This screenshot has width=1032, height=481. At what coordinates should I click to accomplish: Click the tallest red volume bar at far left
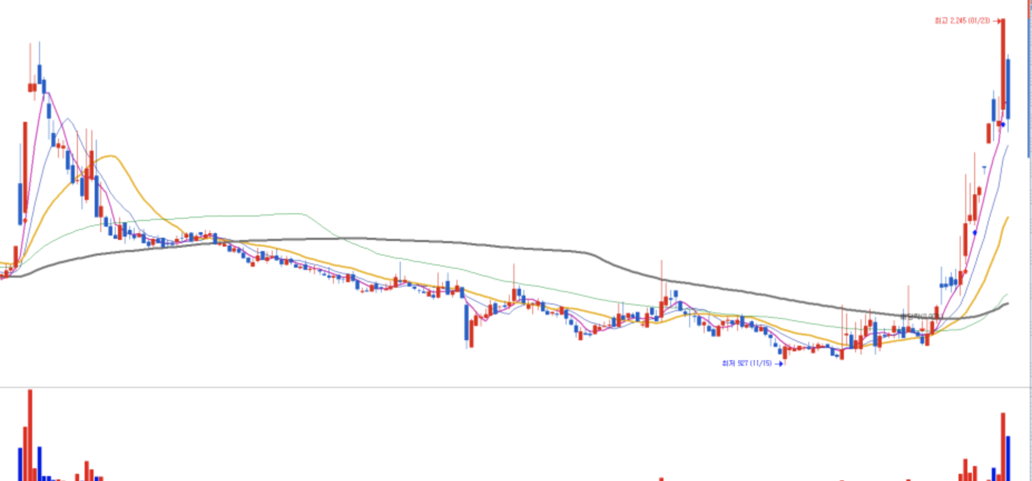pos(30,435)
